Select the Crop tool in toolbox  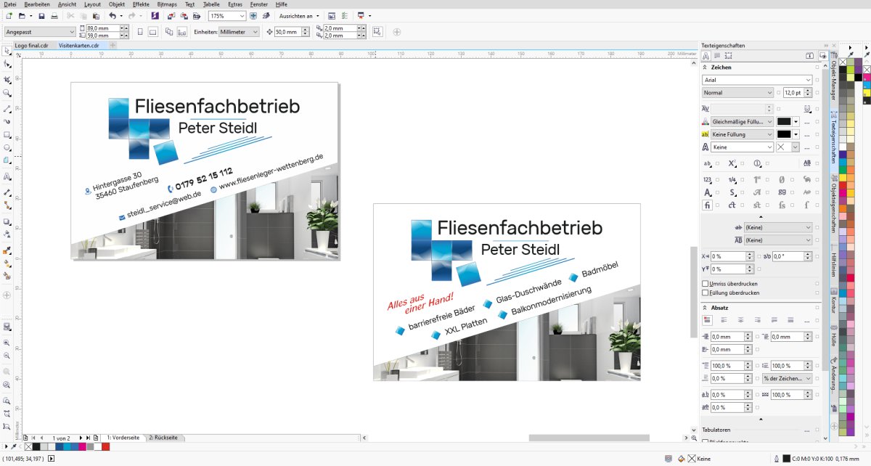pos(7,79)
